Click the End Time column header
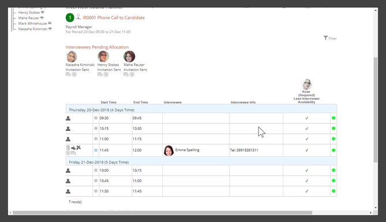This screenshot has height=222, width=386. pos(141,102)
